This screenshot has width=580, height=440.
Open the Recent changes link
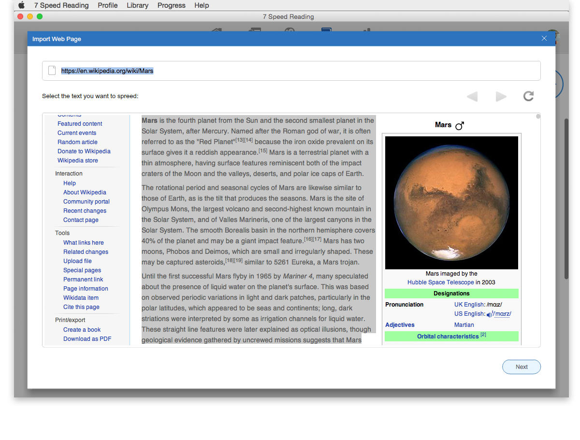click(x=85, y=211)
